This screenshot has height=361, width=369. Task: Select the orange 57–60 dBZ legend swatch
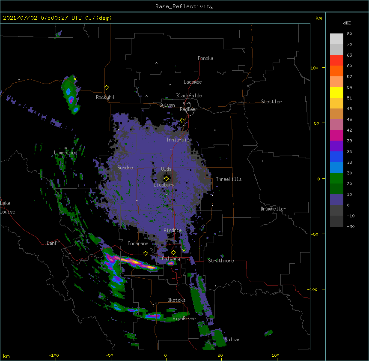[336, 71]
